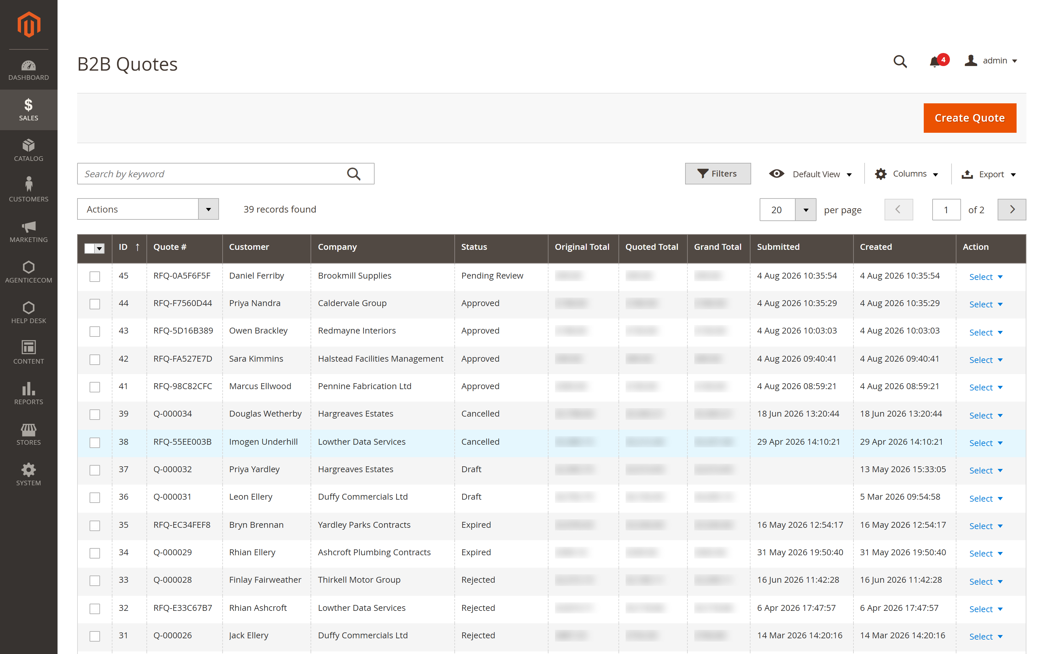This screenshot has width=1046, height=654.
Task: Check the box for Imogen Underhill row
Action: (95, 442)
